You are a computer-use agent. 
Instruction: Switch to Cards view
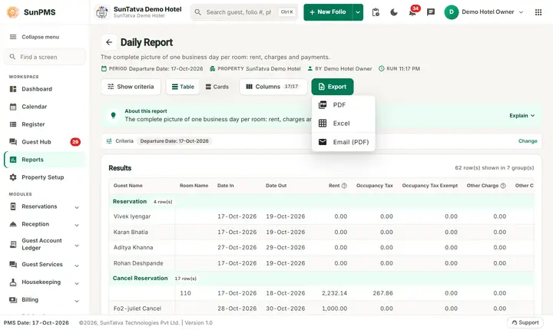(x=217, y=87)
